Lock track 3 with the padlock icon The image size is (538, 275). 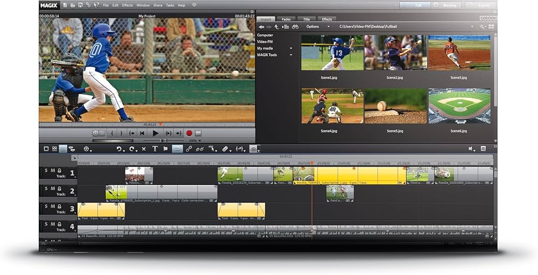pyautogui.click(x=59, y=206)
